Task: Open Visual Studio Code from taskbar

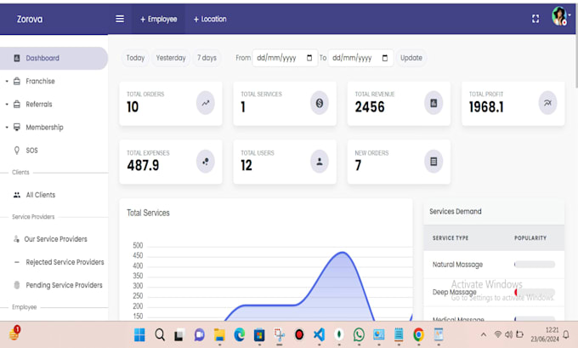Action: pyautogui.click(x=319, y=334)
